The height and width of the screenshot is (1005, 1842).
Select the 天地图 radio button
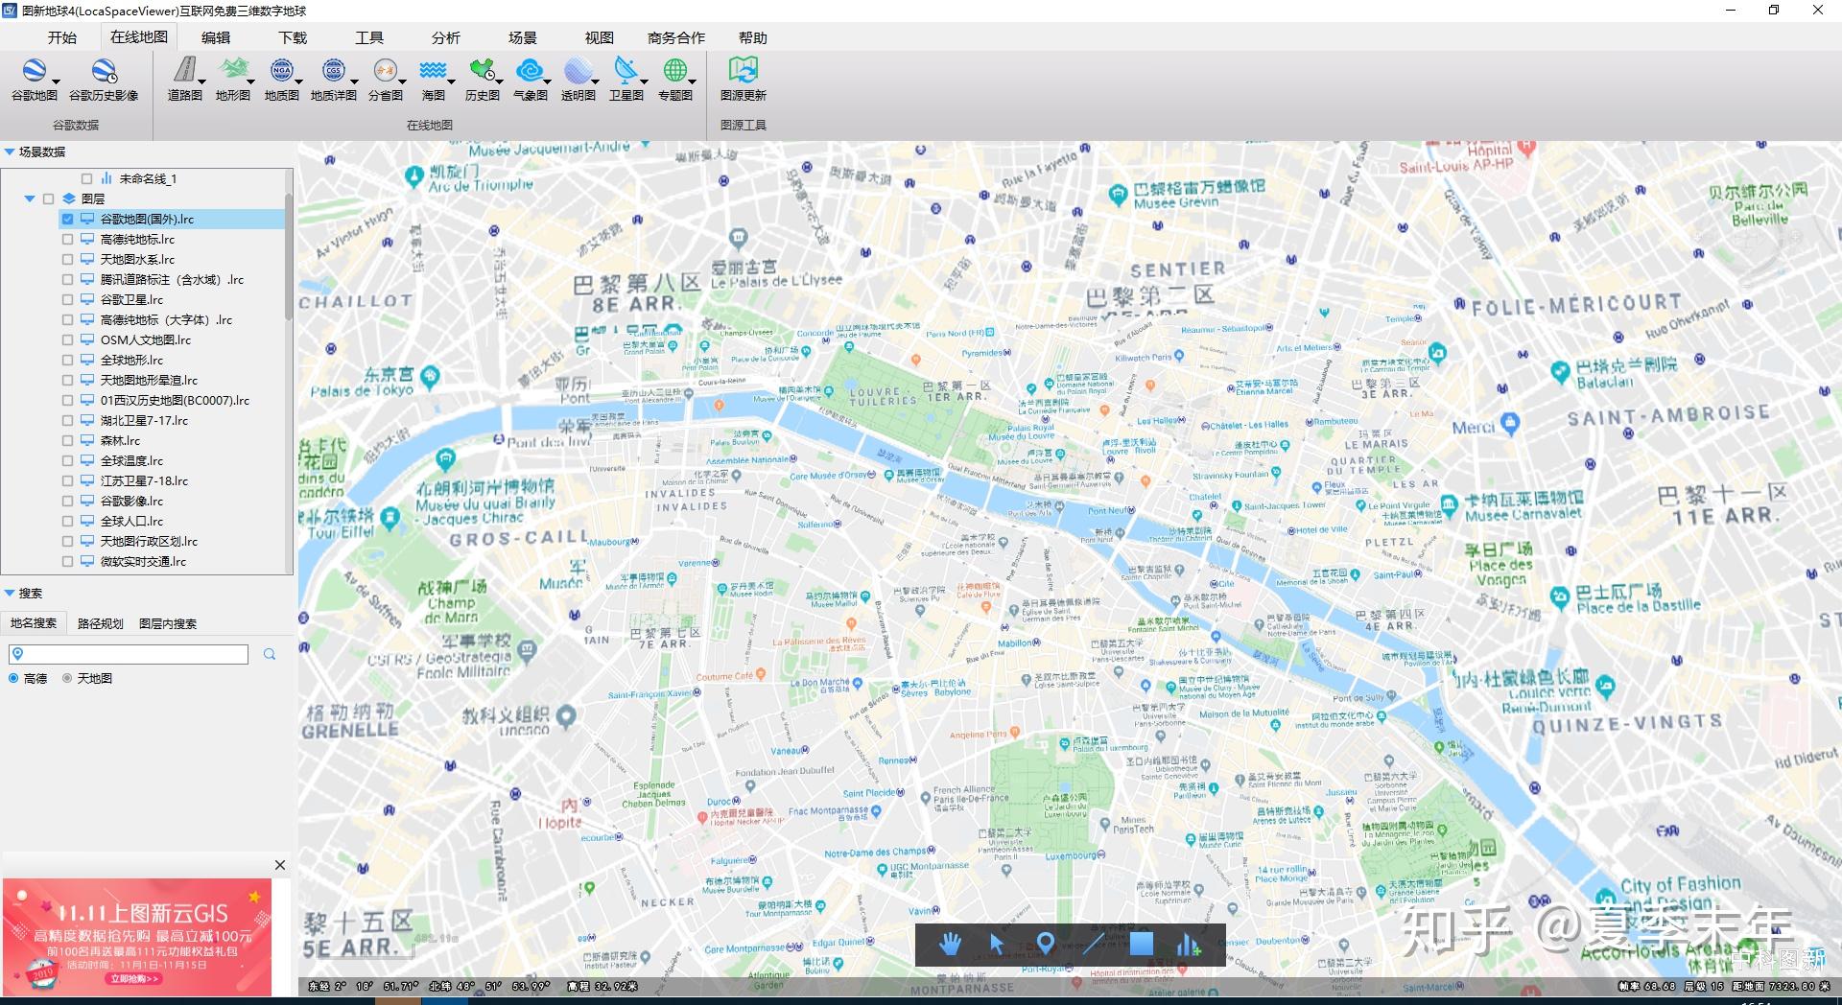(67, 678)
